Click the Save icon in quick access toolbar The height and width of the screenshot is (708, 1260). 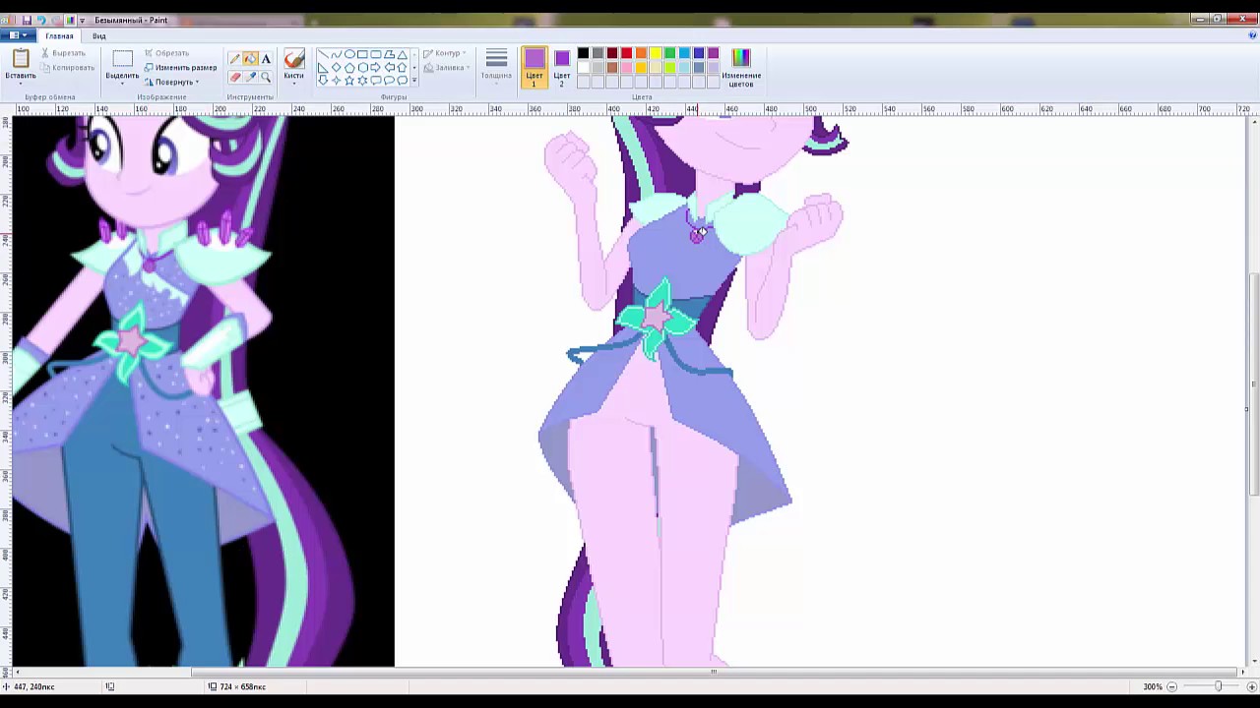pos(27,20)
